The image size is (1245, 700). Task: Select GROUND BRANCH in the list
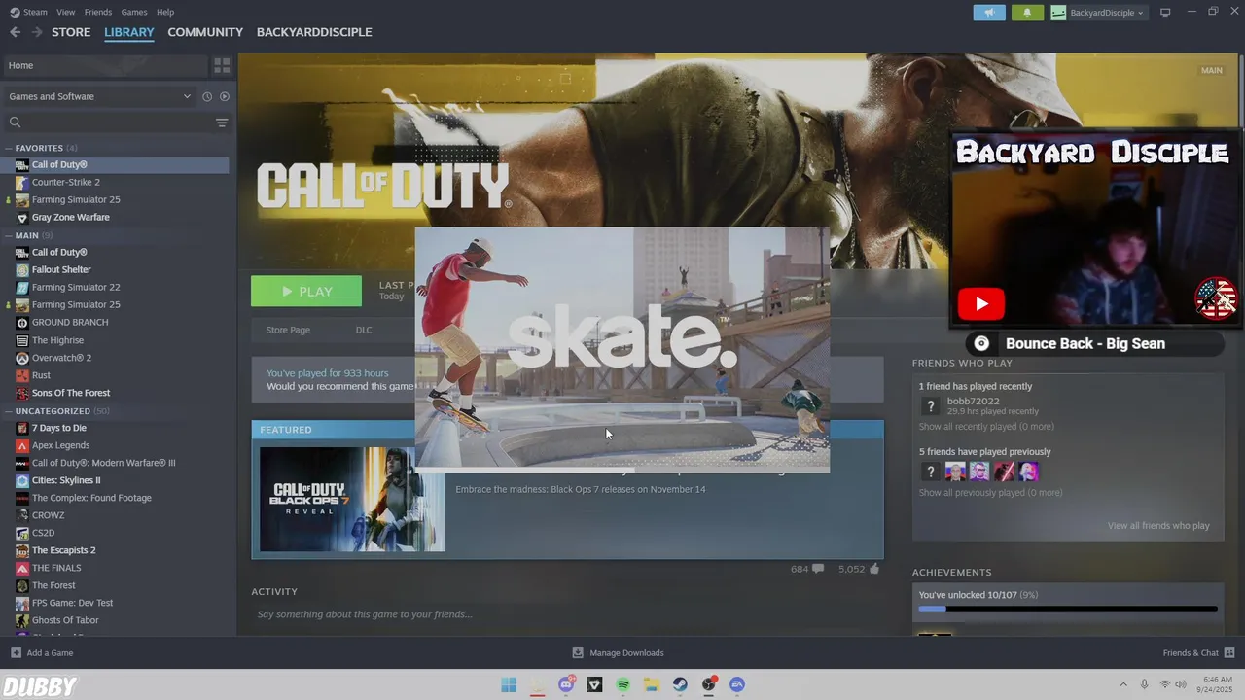(70, 322)
